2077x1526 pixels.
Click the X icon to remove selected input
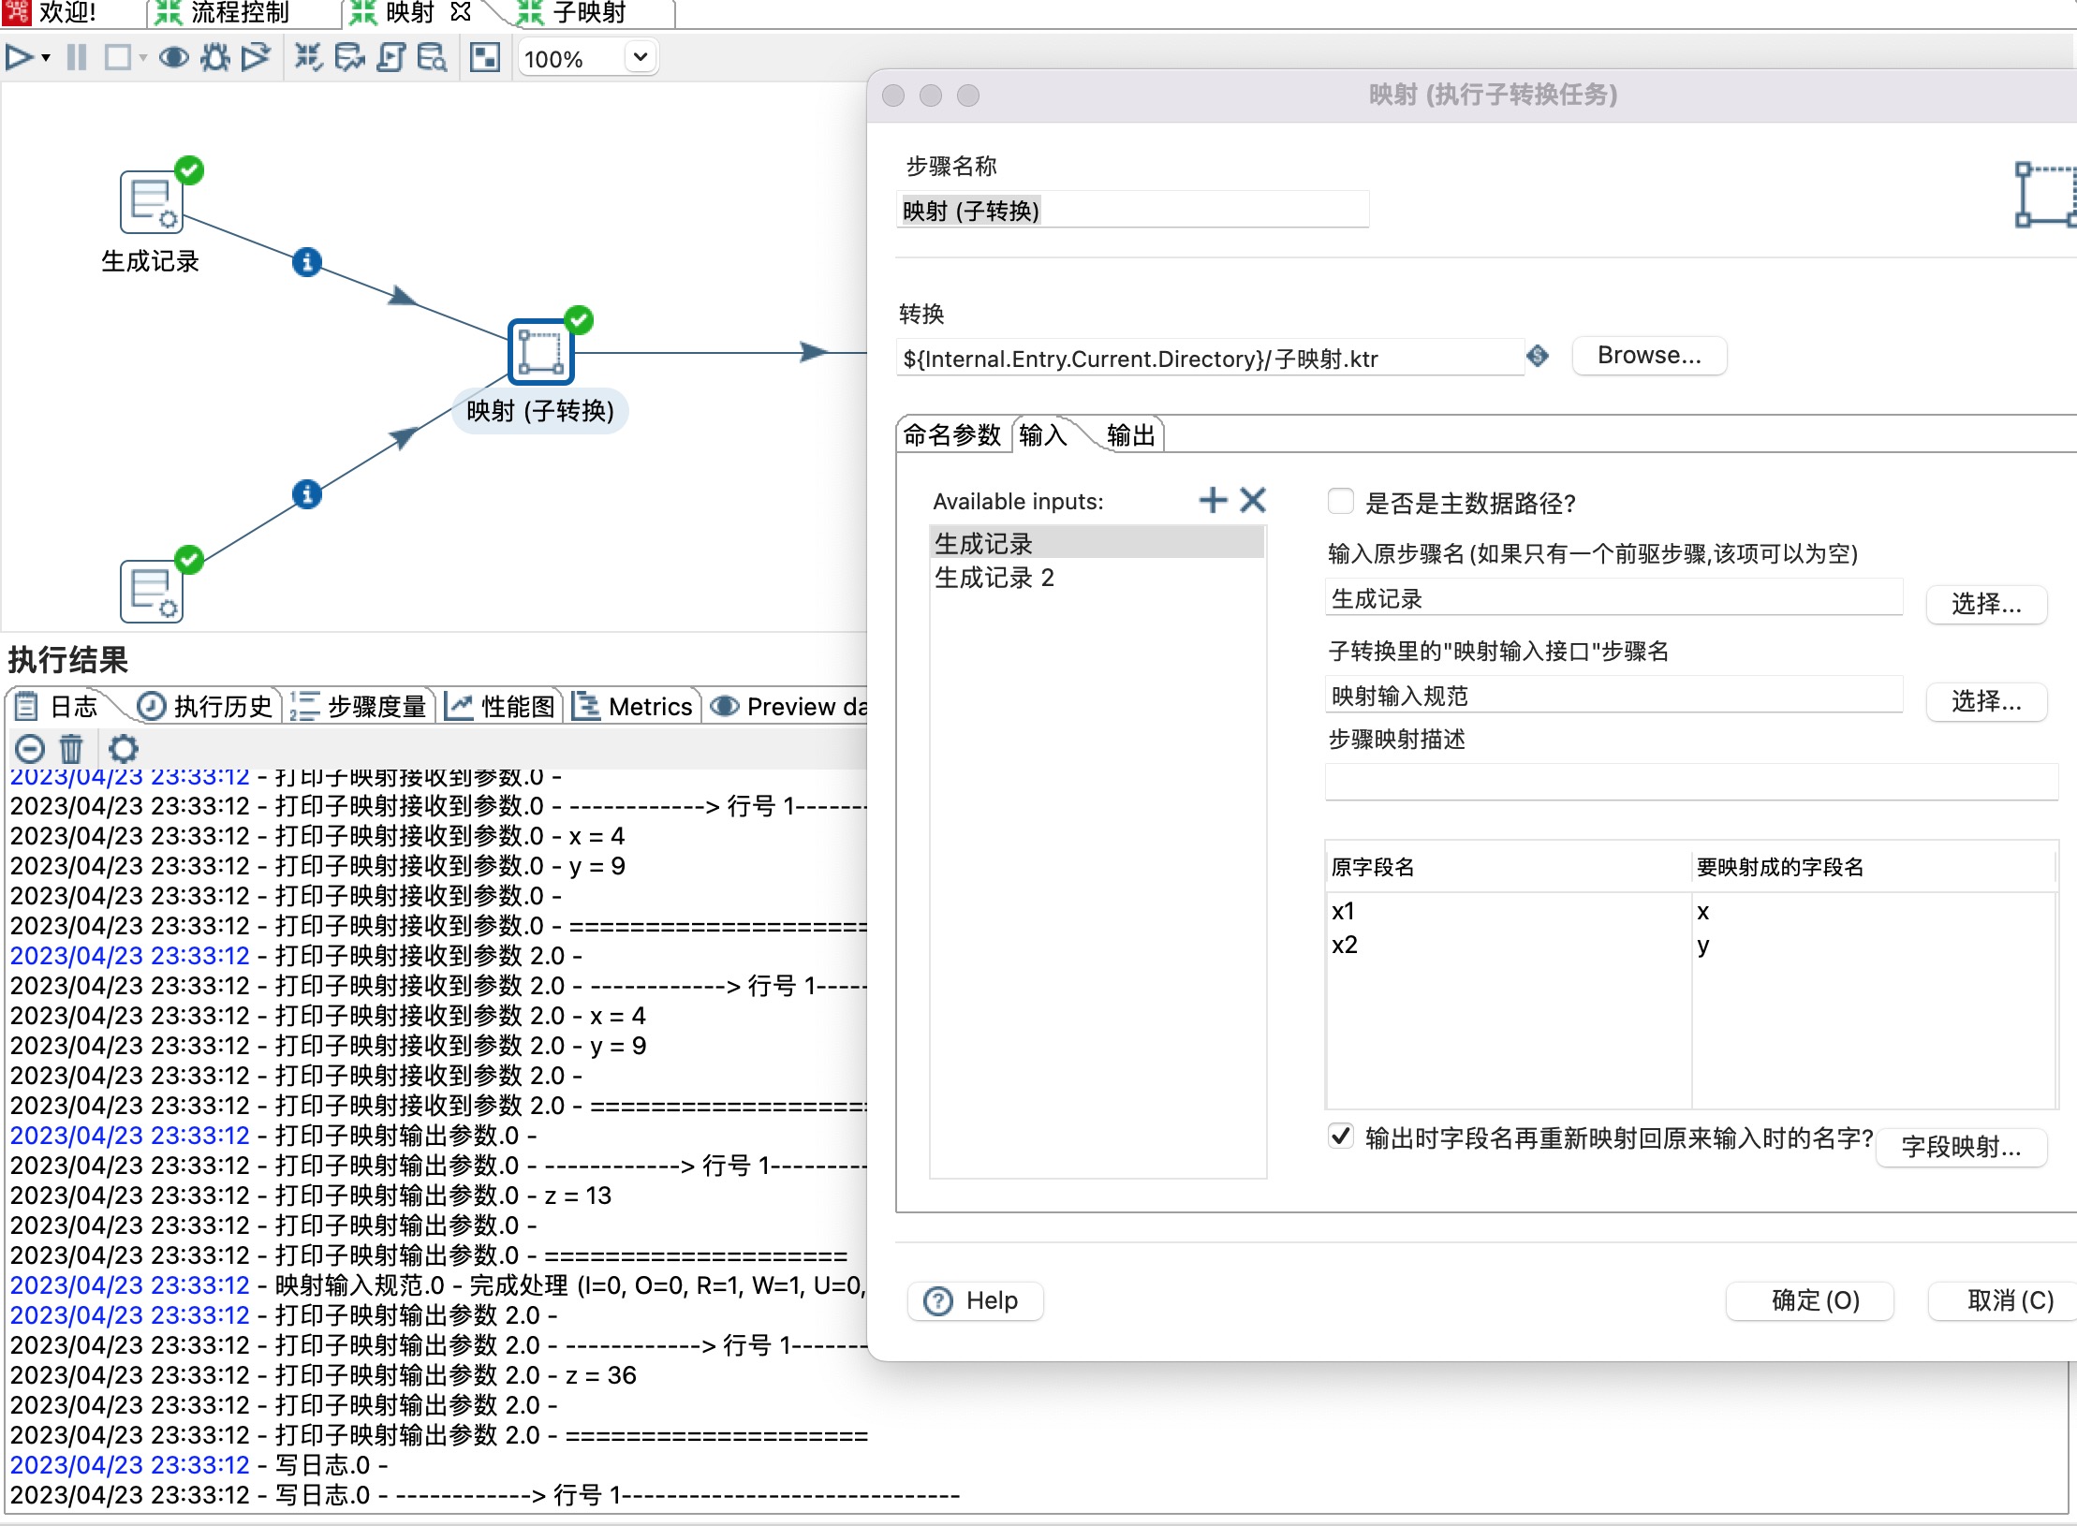[x=1253, y=500]
